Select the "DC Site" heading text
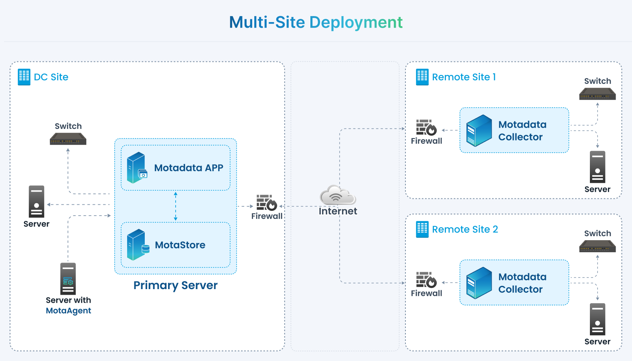The width and height of the screenshot is (632, 361). (x=51, y=77)
